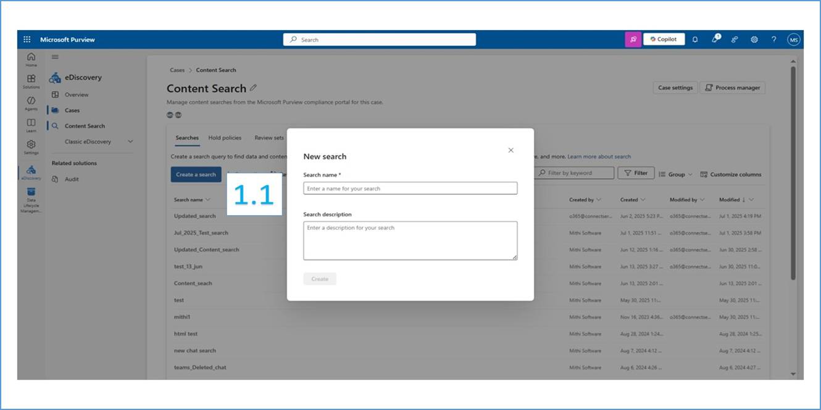821x410 pixels.
Task: Click Cases breadcrumb link
Action: (177, 70)
